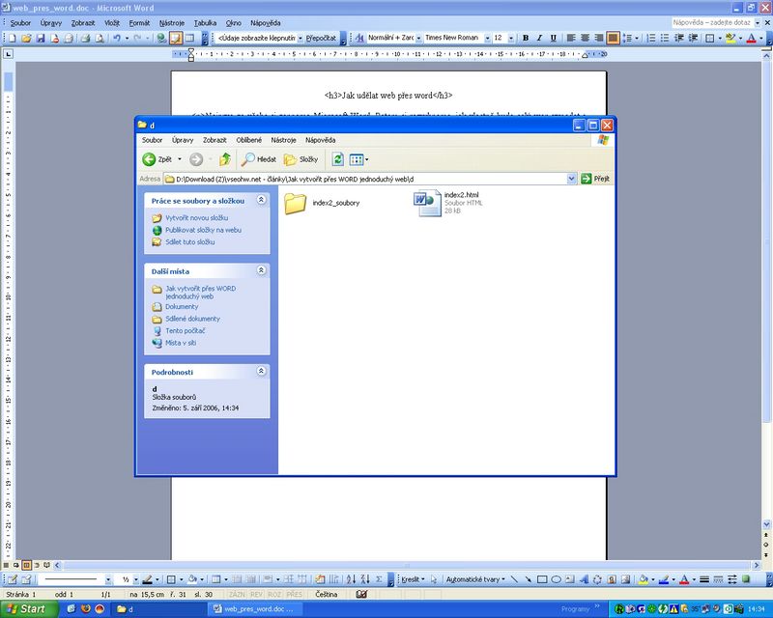Toggle numbered list in Word
This screenshot has width=773, height=618.
pyautogui.click(x=650, y=38)
